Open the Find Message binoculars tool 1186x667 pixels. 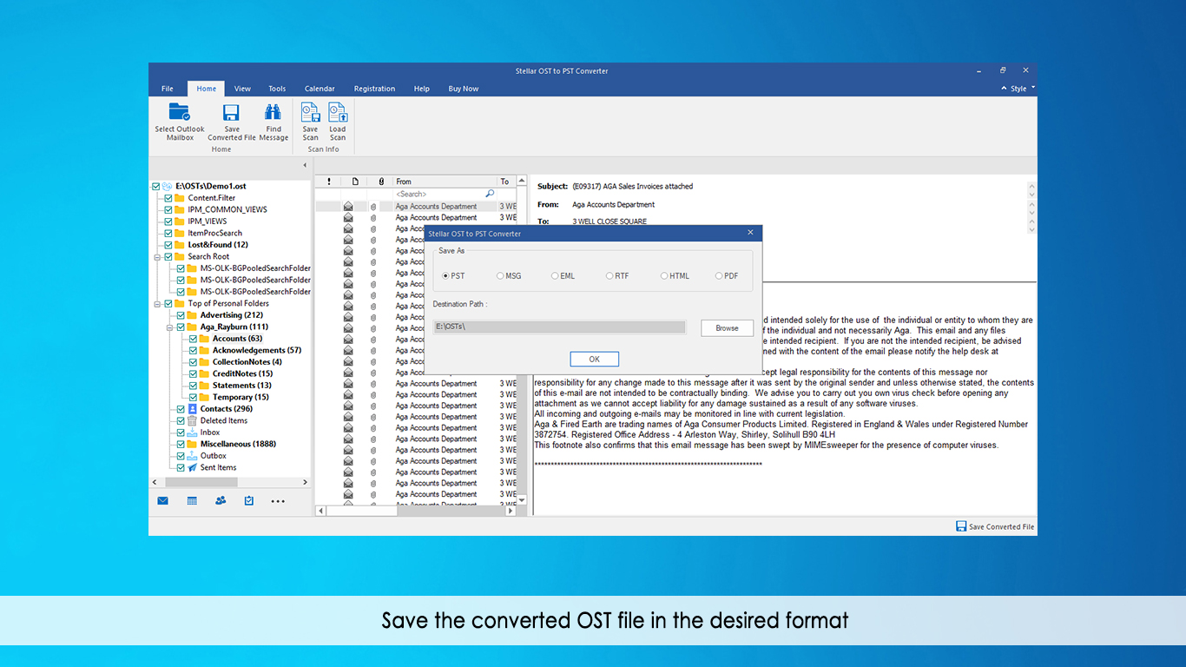(273, 112)
